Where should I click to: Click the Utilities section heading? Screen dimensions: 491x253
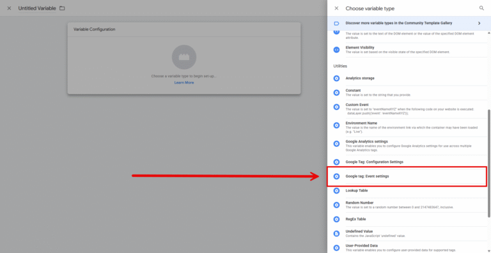[x=340, y=66]
